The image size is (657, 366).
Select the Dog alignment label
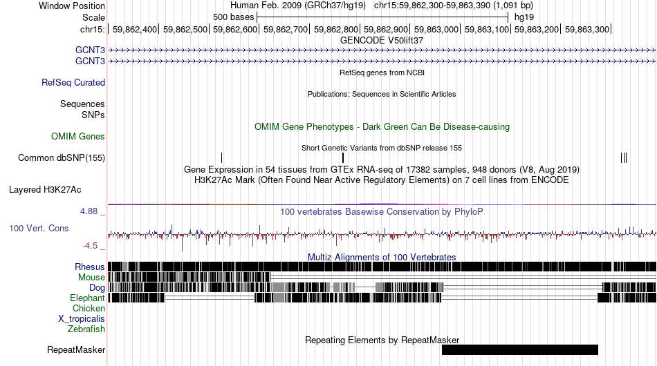click(97, 287)
